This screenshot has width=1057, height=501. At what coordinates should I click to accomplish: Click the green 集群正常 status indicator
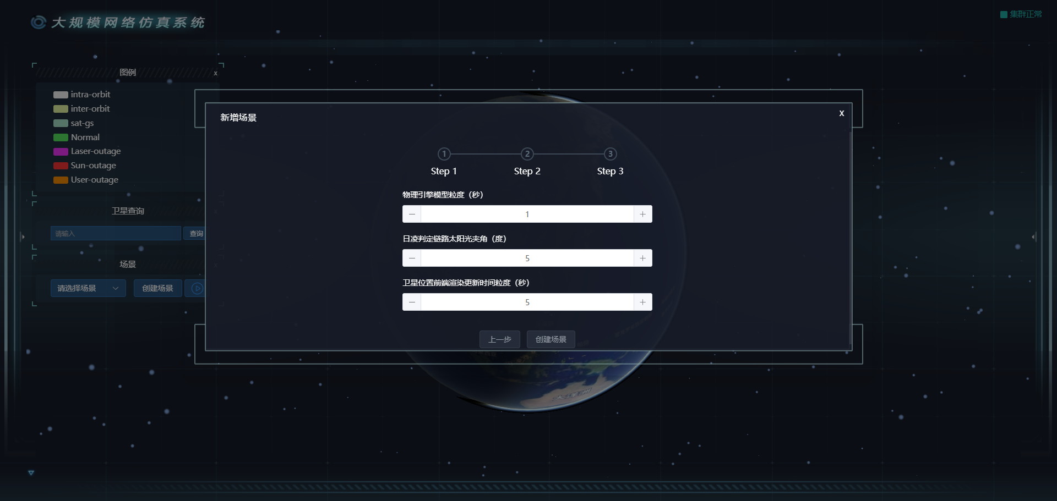(x=1021, y=14)
